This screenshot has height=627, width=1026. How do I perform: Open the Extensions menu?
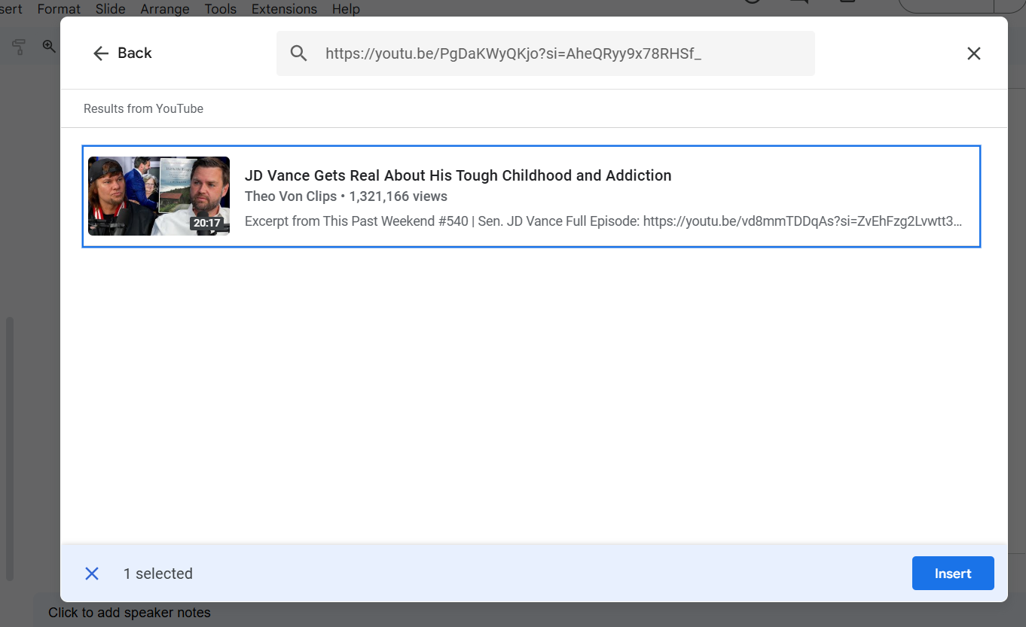point(284,9)
